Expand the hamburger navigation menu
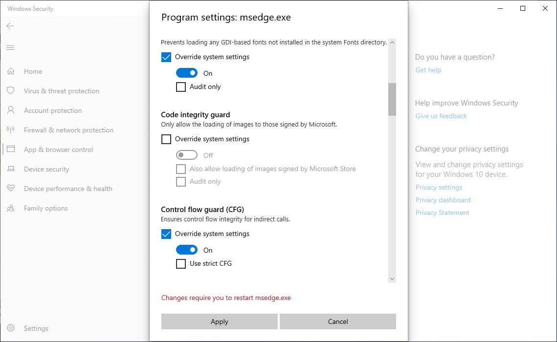The height and width of the screenshot is (342, 557). [x=10, y=47]
